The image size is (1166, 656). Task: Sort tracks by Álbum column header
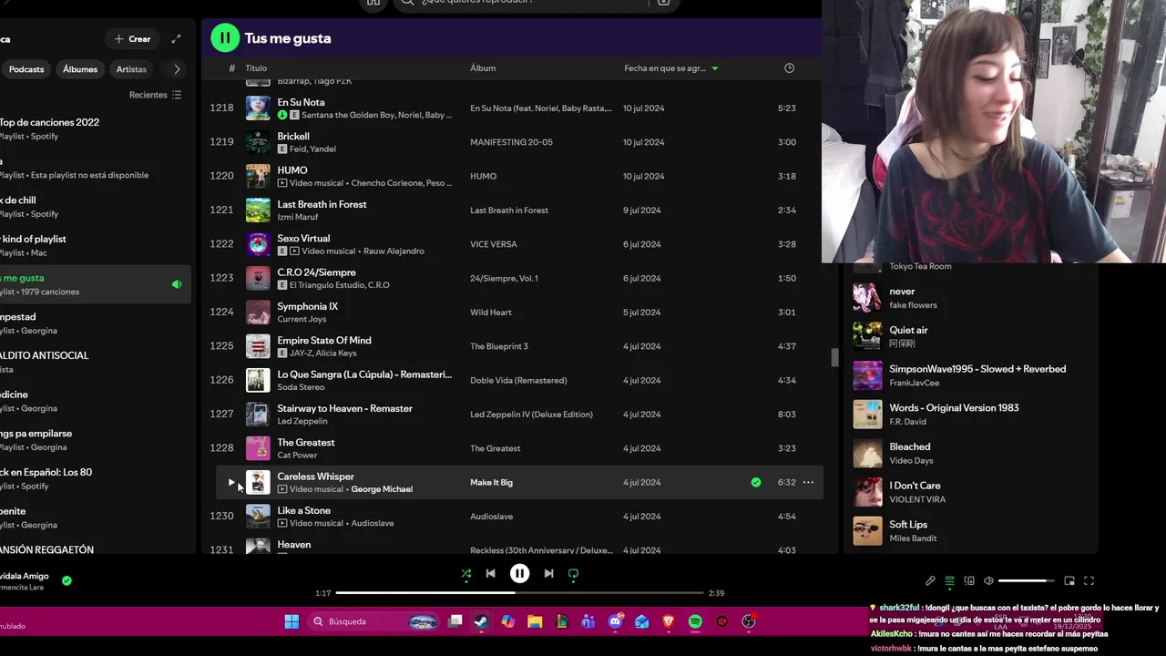[483, 68]
